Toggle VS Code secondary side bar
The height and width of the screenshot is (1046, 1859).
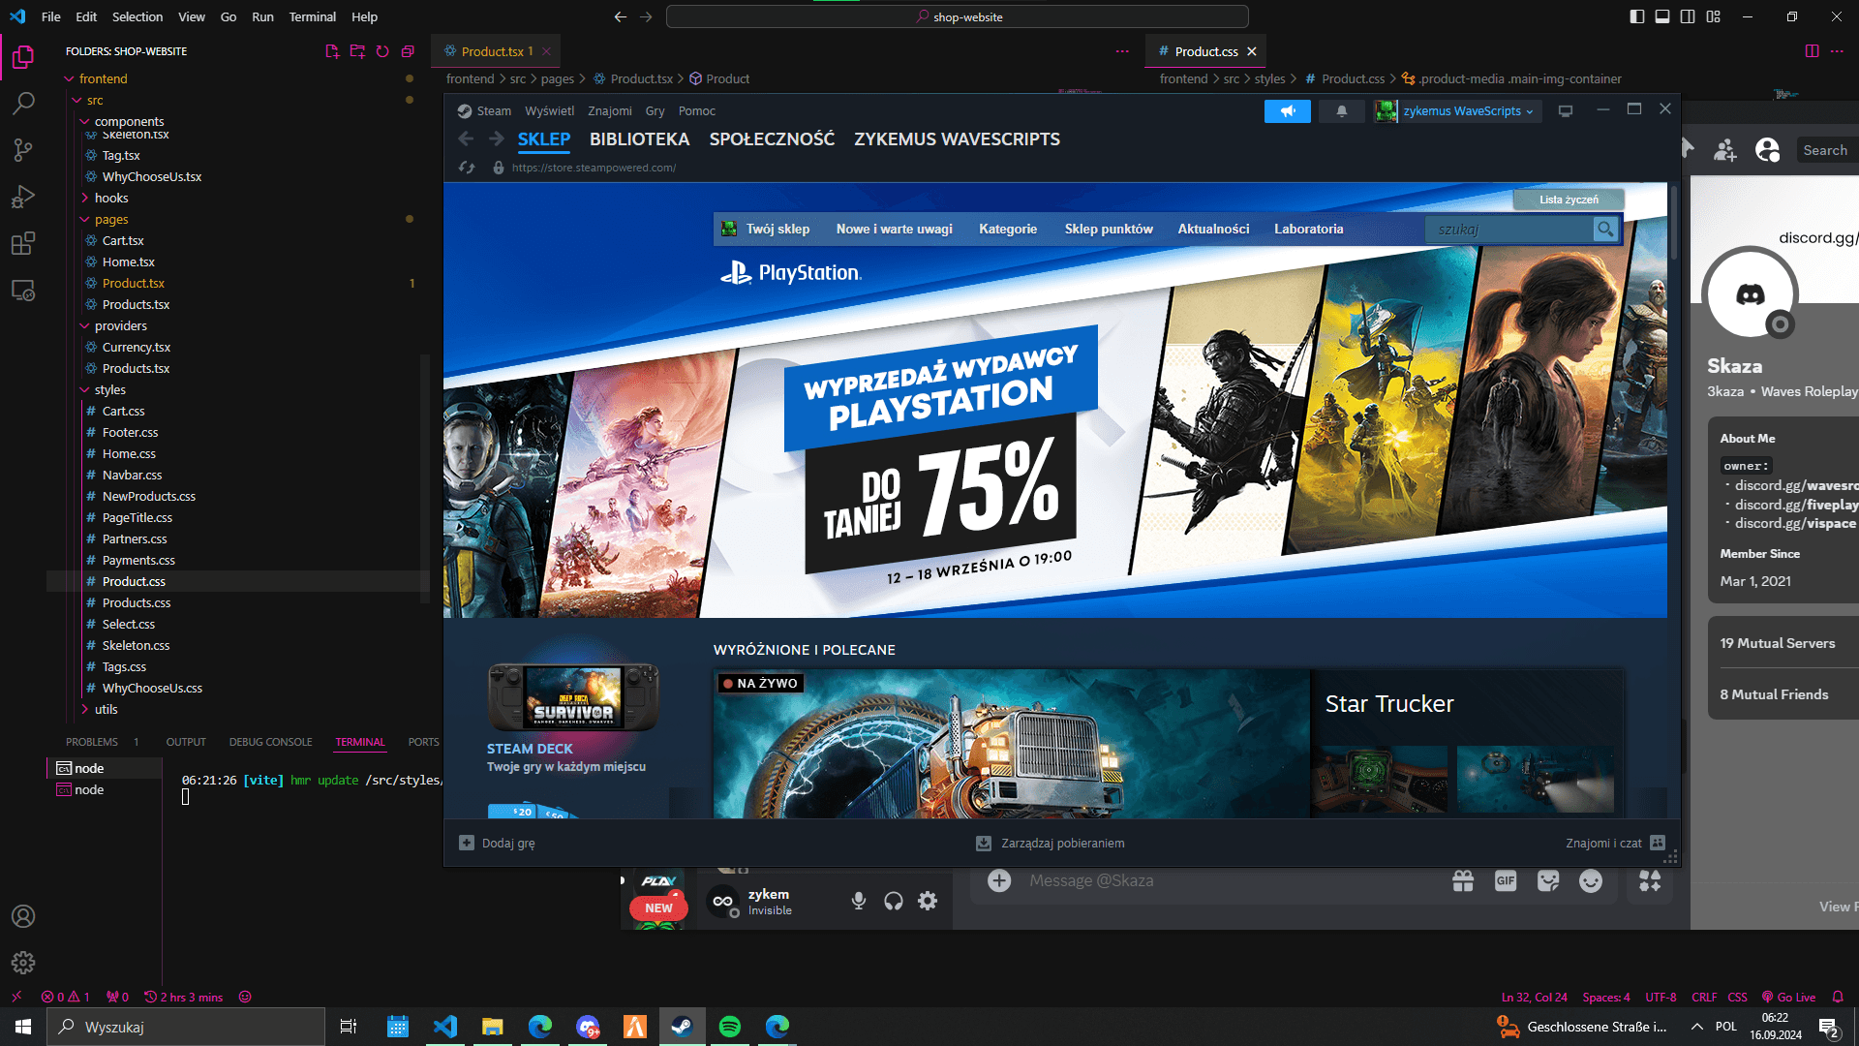(1688, 16)
